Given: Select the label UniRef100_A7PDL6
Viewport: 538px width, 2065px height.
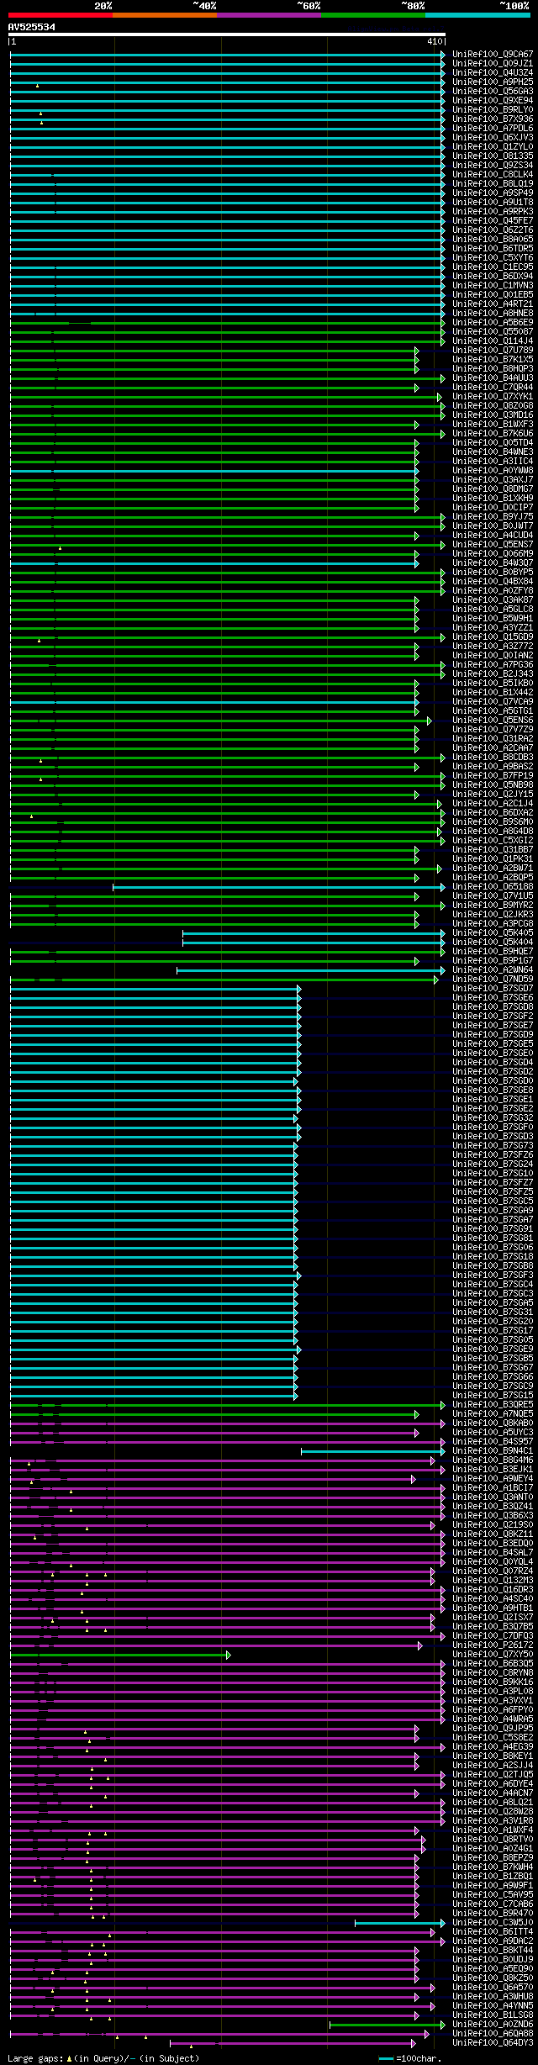Looking at the screenshot, I should click(x=493, y=128).
